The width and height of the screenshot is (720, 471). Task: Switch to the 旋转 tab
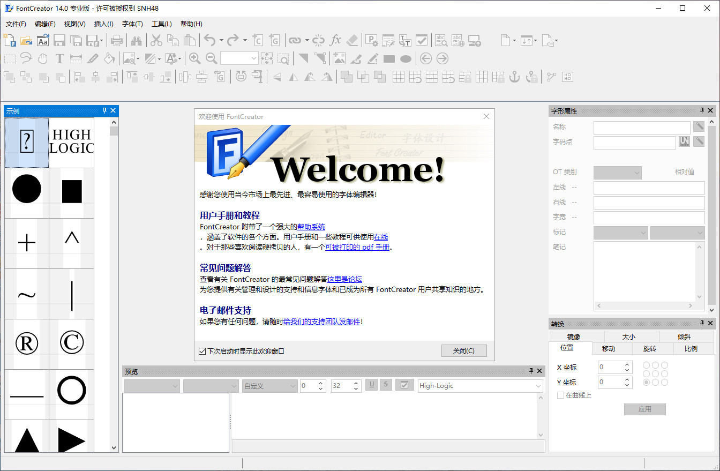coord(649,348)
